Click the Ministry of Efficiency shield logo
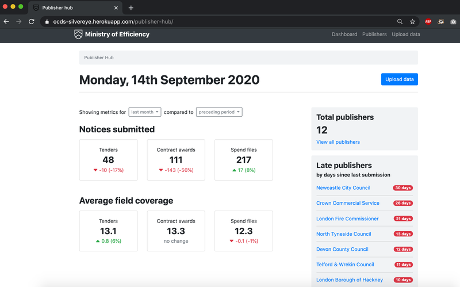Image resolution: width=460 pixels, height=287 pixels. pos(78,35)
